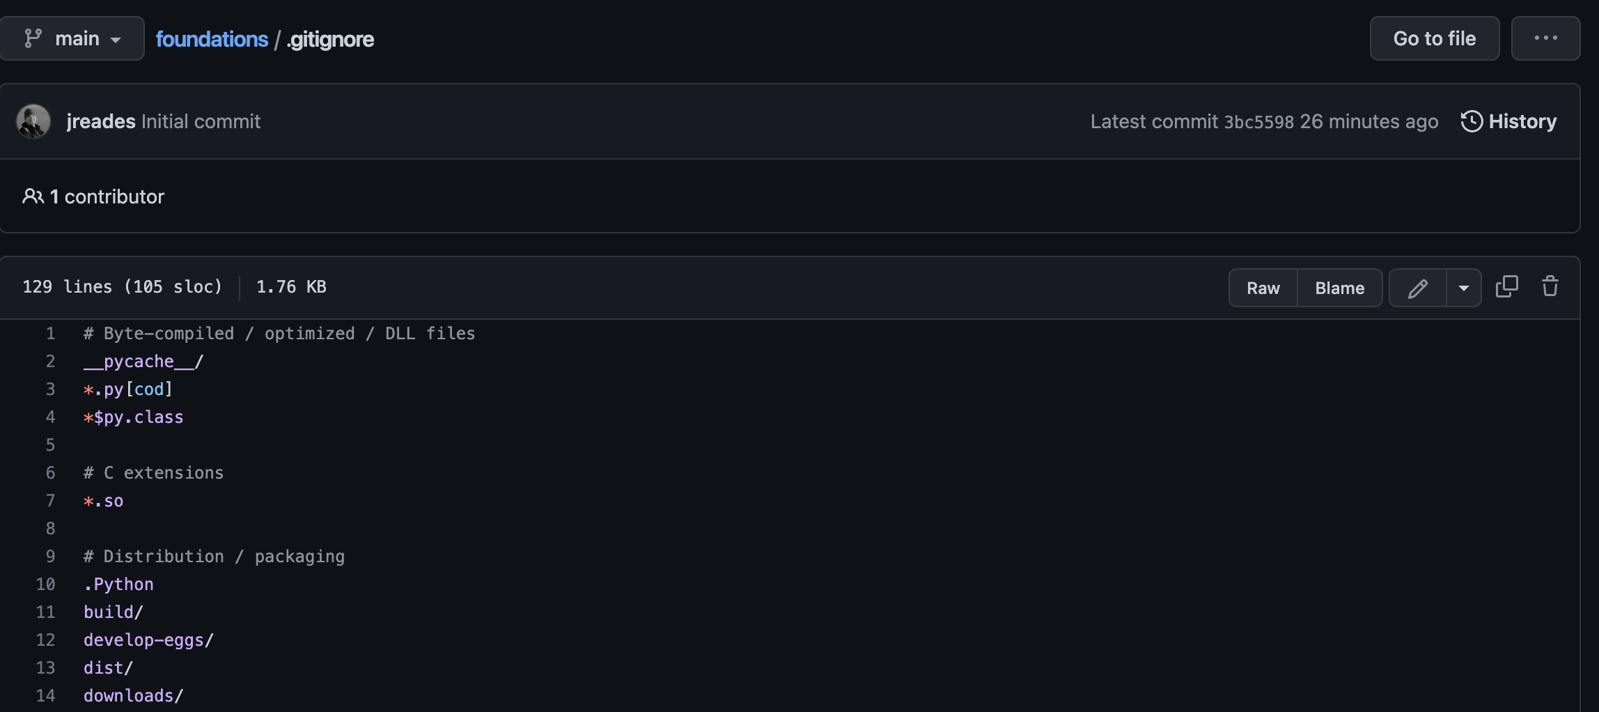The image size is (1599, 712).
Task: Delete the file using the trash icon
Action: [x=1550, y=286]
